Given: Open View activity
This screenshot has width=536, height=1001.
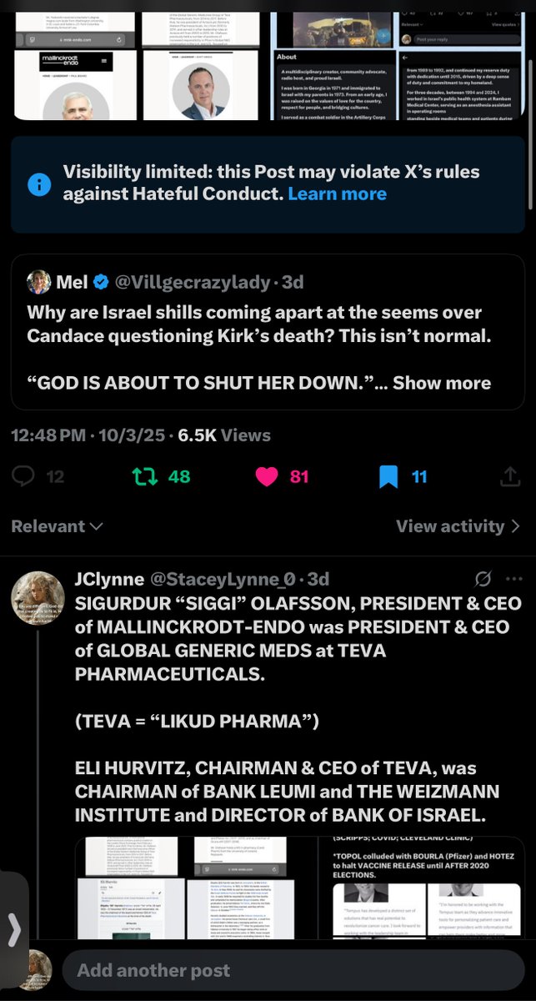Looking at the screenshot, I should click(x=458, y=526).
